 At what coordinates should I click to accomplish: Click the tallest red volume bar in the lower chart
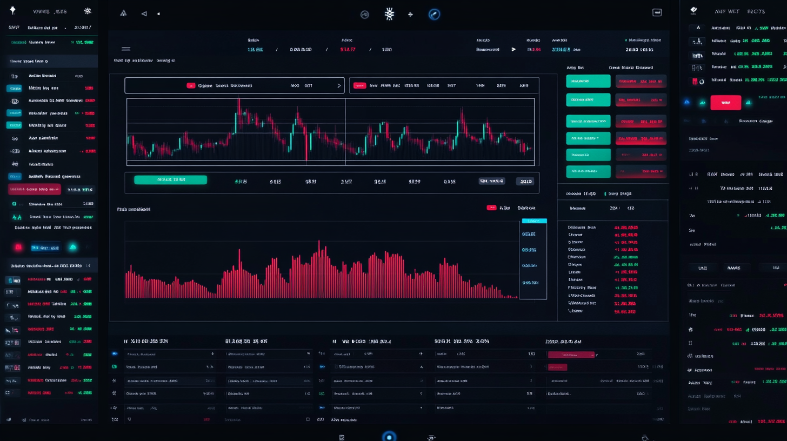[x=319, y=270]
